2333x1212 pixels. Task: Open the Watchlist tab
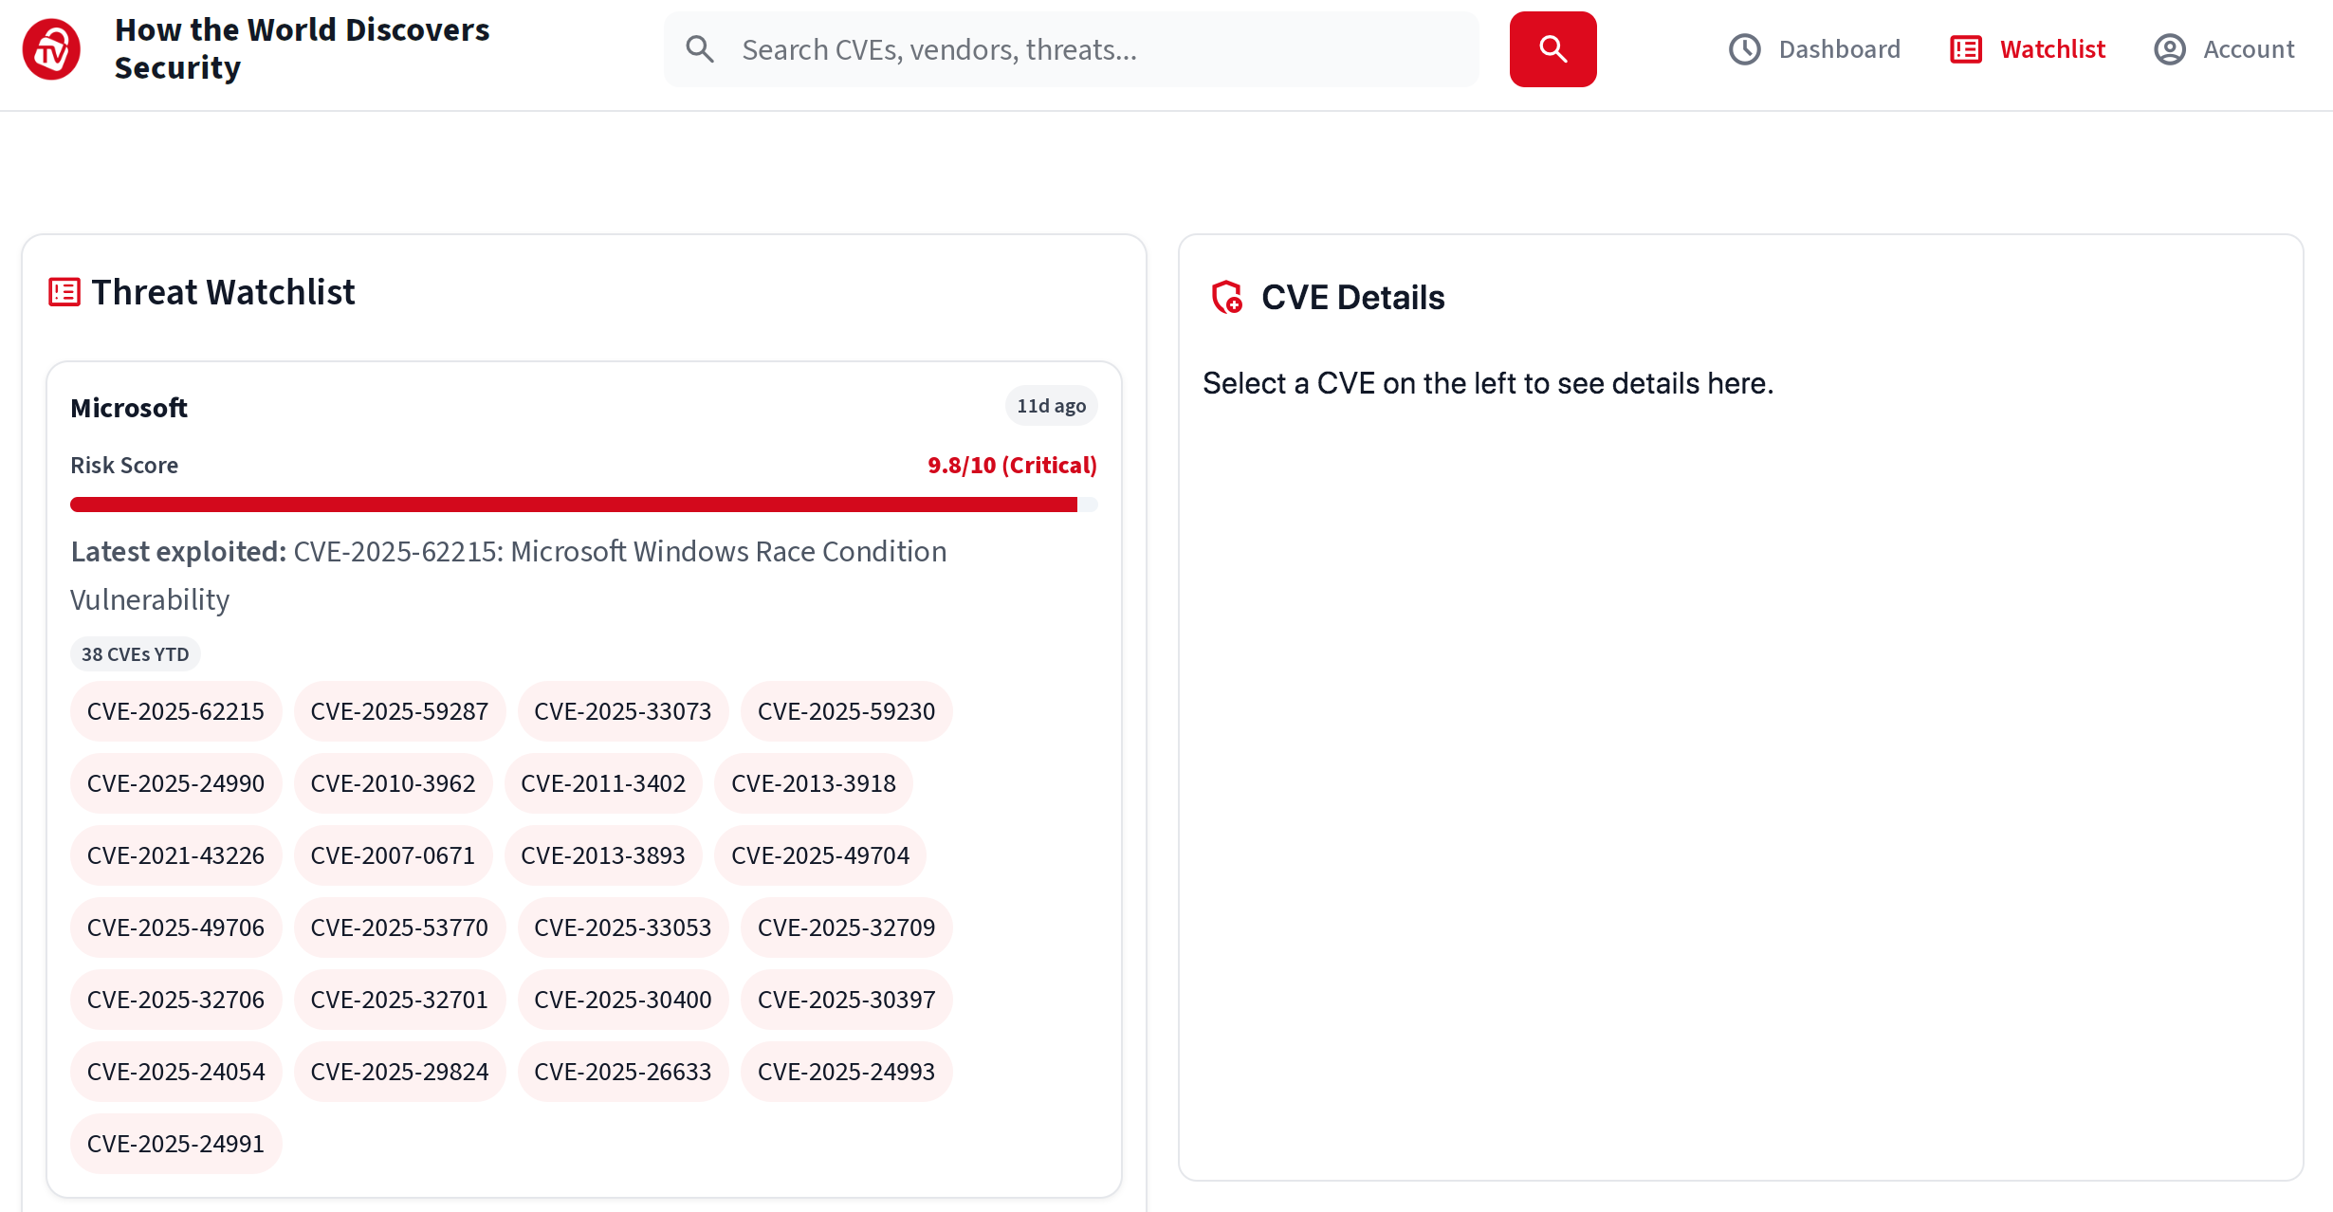(2028, 49)
